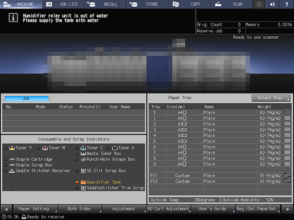Click PI1 paper level indicator icon

tap(287, 175)
